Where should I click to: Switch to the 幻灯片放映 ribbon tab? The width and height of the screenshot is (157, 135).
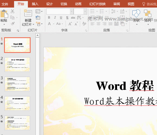(97, 4)
